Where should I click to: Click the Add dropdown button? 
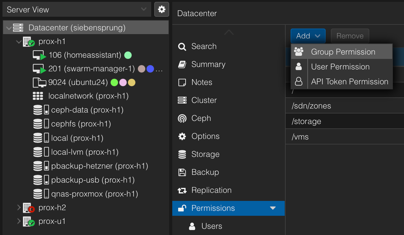point(308,36)
